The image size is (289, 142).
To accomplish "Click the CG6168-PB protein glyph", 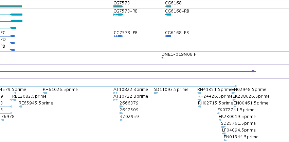I will tap(168, 36).
